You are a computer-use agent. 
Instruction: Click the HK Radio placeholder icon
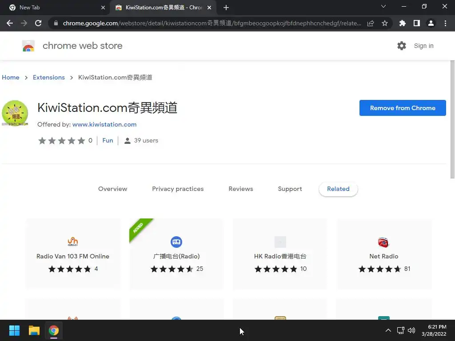280,242
